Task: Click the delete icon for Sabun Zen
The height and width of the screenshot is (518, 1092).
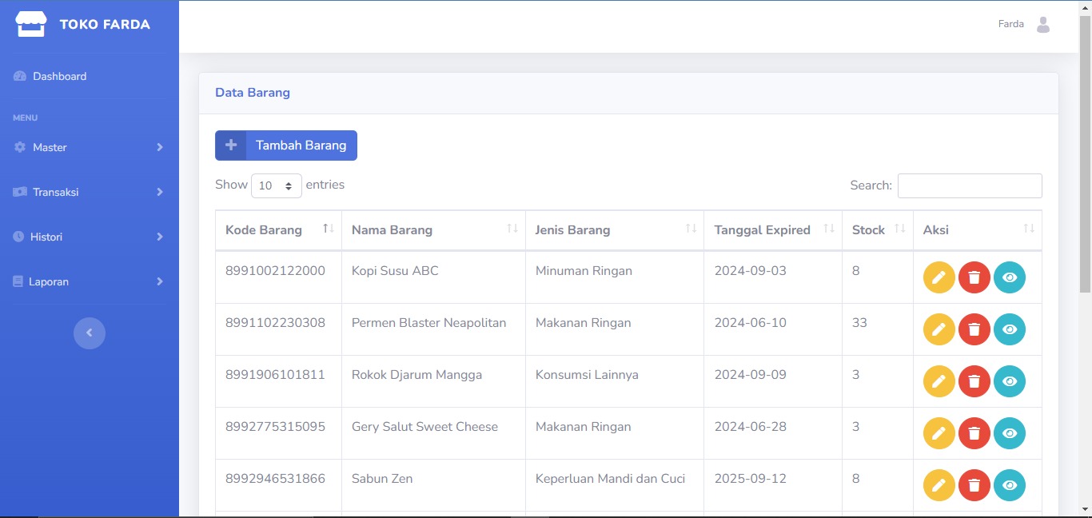Action: (974, 485)
